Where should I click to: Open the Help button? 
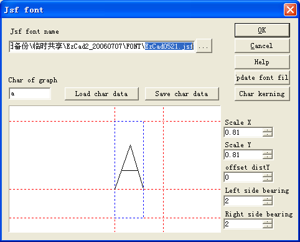pos(262,62)
